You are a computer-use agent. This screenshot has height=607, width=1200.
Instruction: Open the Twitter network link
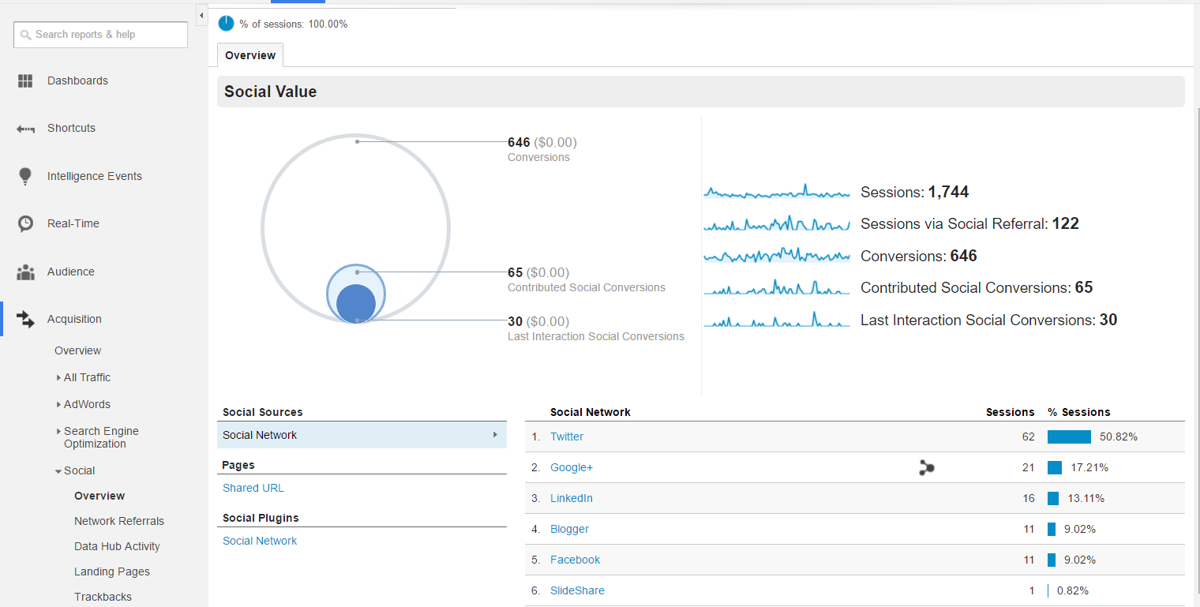(567, 437)
